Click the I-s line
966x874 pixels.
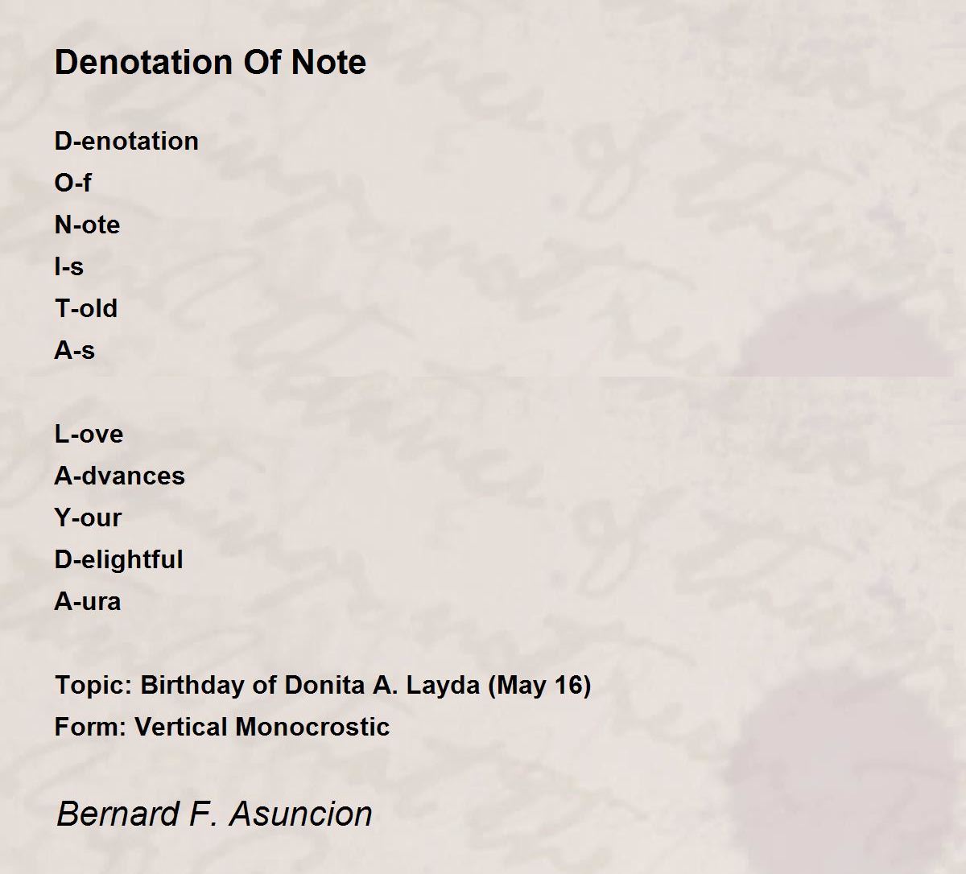point(69,266)
